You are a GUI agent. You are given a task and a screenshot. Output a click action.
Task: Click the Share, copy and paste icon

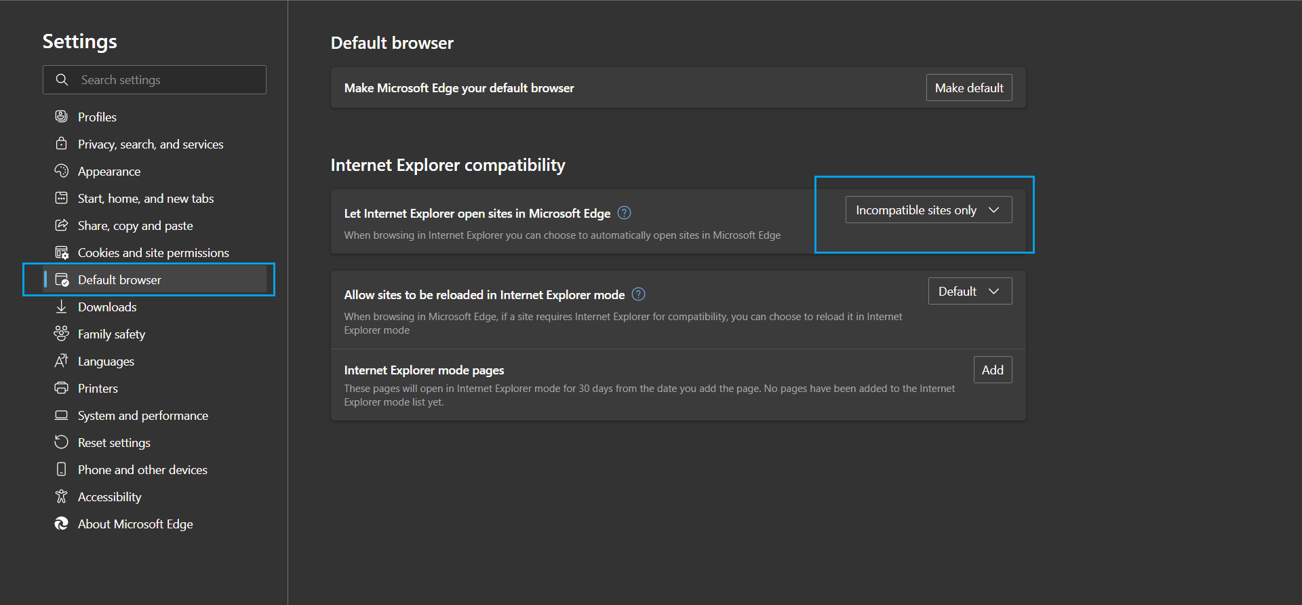[61, 225]
